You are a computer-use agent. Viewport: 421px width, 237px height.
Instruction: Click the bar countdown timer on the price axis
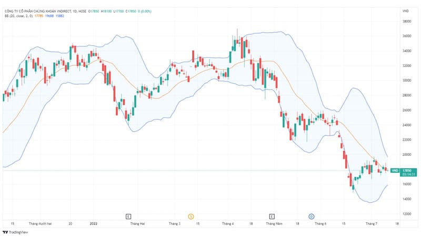click(x=408, y=174)
